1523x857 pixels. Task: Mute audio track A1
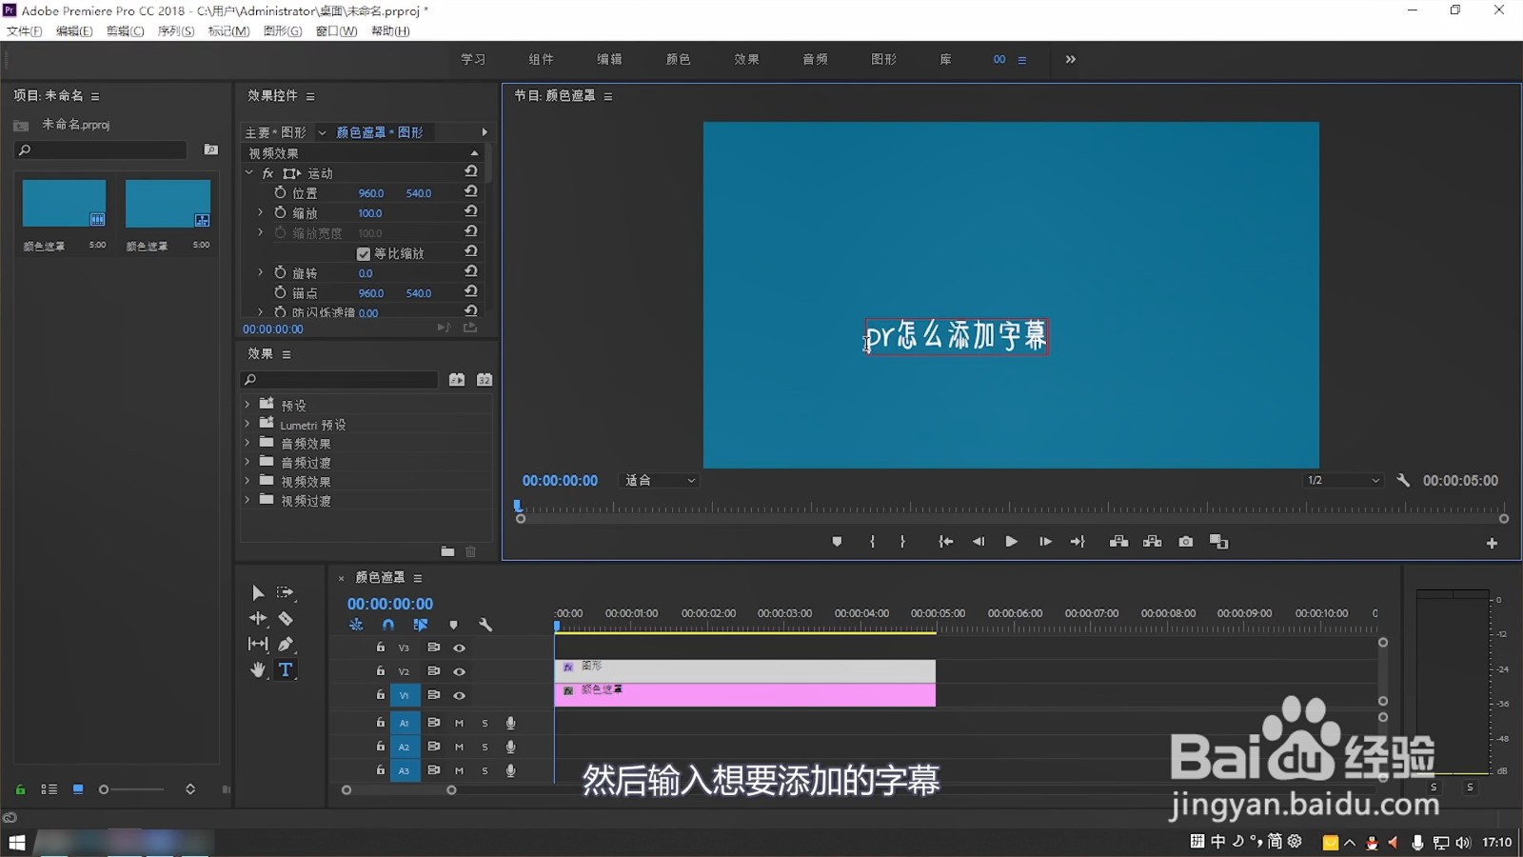tap(459, 724)
